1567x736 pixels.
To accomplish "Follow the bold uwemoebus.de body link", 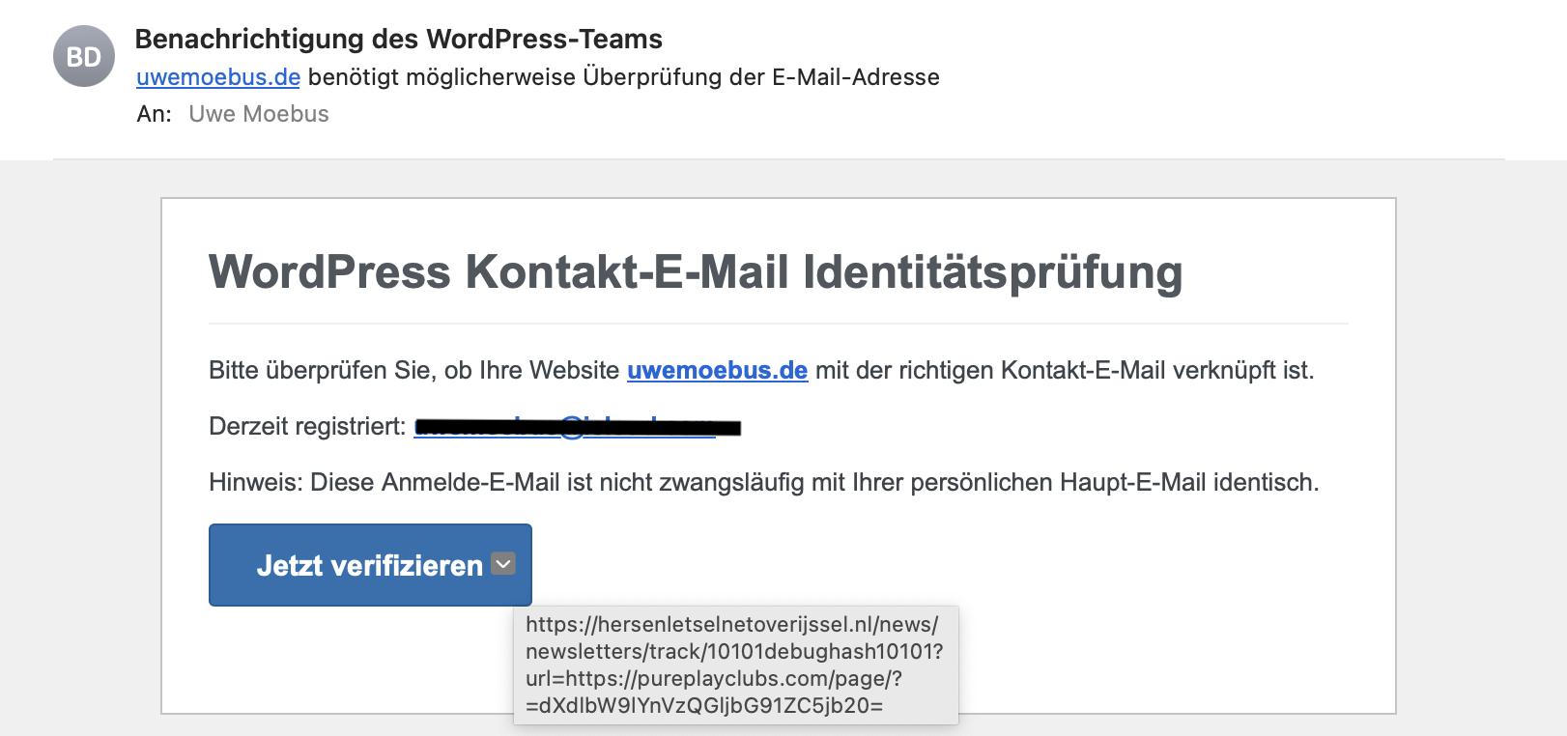I will pyautogui.click(x=717, y=371).
